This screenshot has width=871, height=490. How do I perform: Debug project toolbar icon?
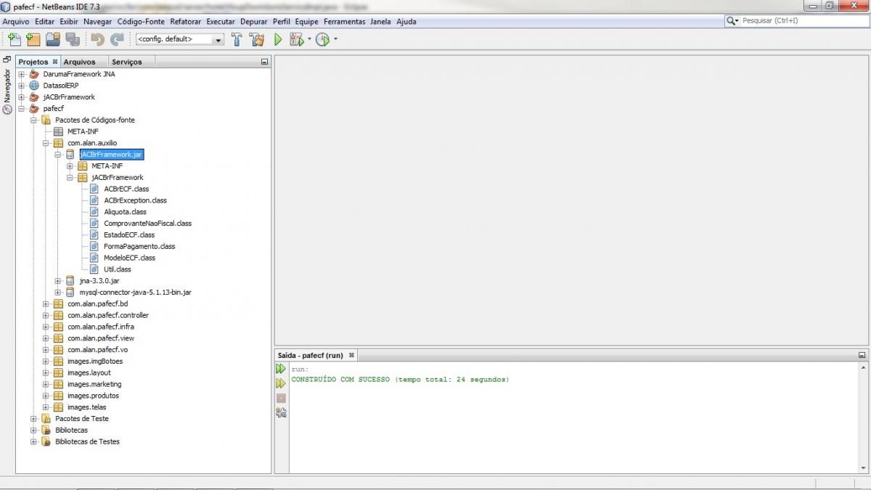pos(296,39)
